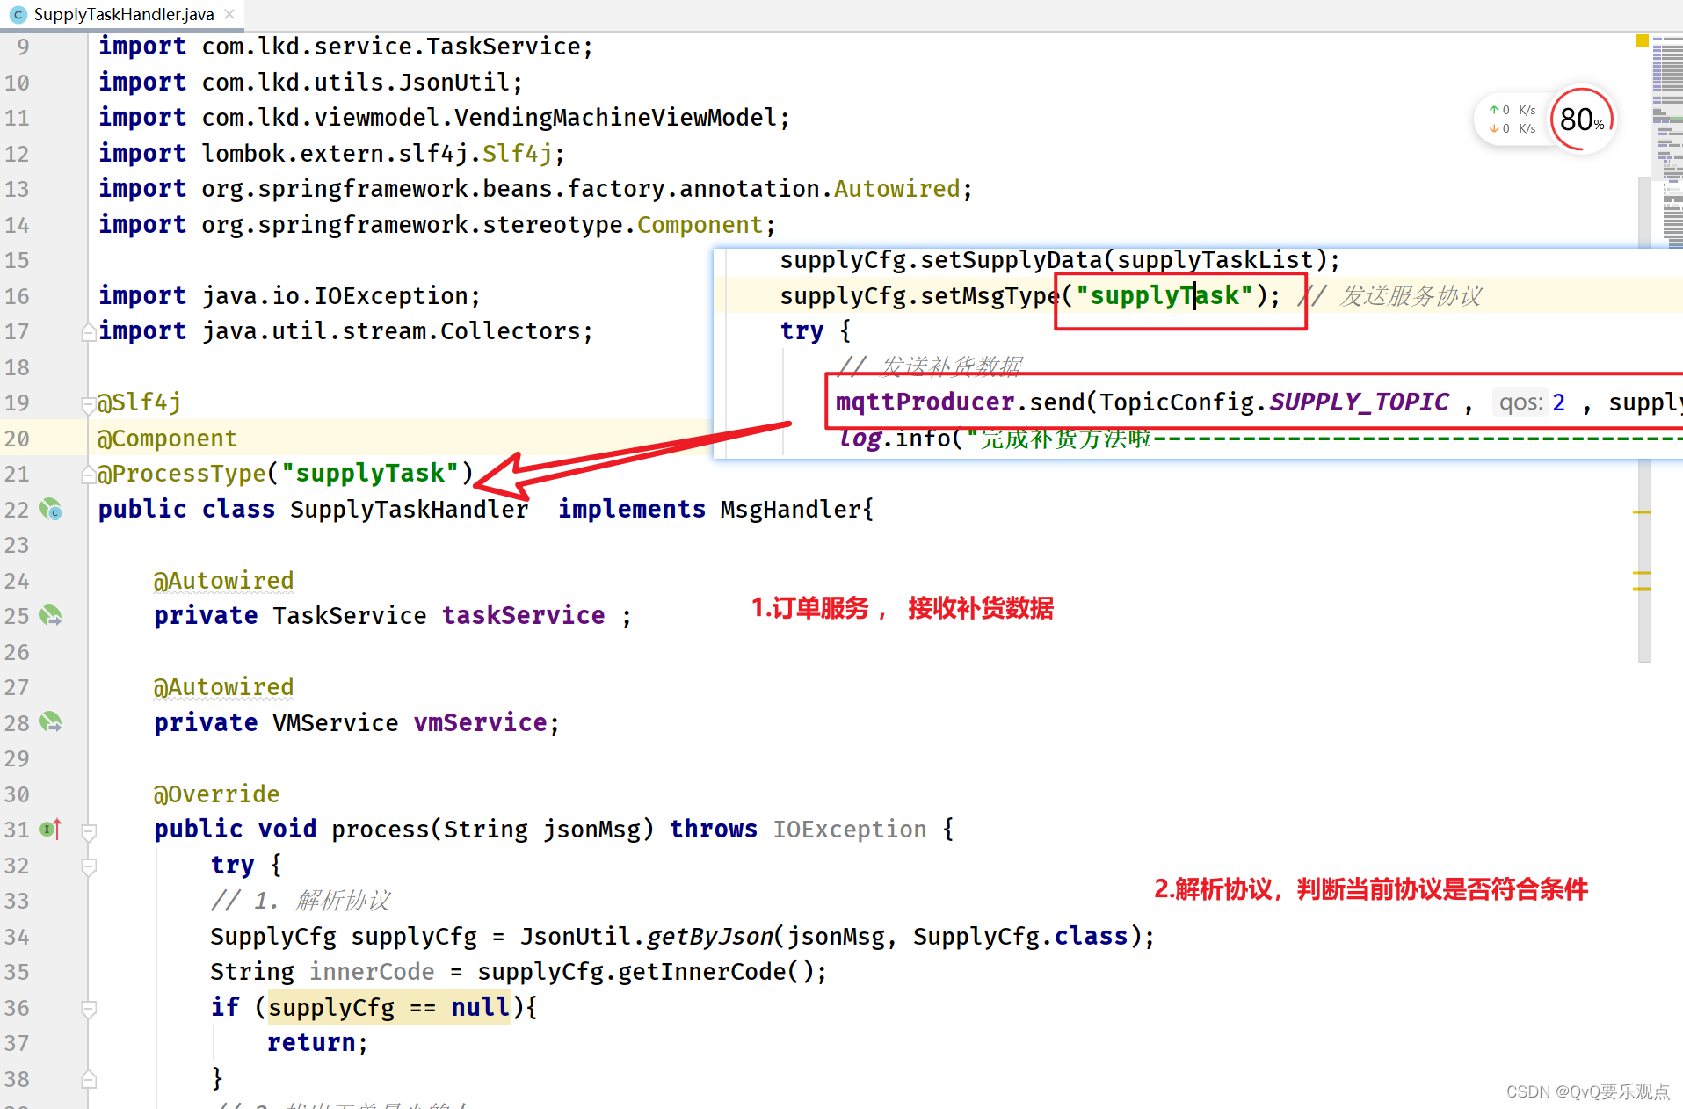Click the Component import name on line 14
Viewport: 1683px width, 1109px height.
pos(700,225)
